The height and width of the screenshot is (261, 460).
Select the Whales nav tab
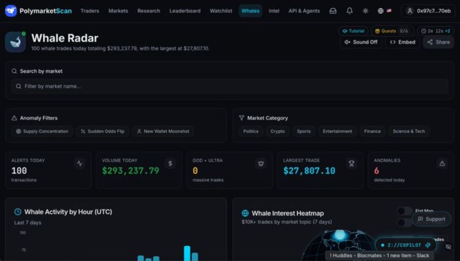tap(250, 11)
